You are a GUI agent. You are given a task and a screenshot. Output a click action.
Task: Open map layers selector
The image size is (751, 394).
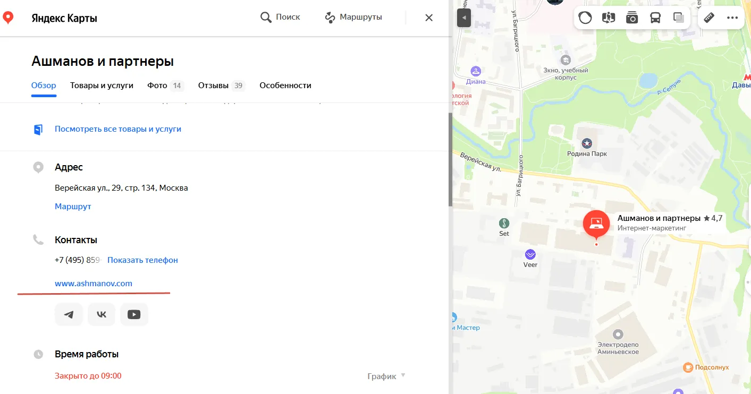(679, 18)
